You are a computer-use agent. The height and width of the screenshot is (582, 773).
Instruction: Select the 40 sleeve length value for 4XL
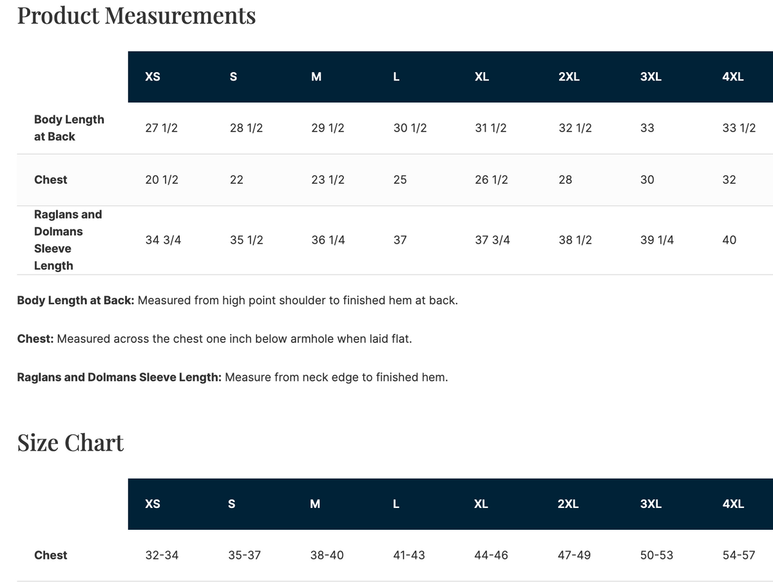click(729, 240)
